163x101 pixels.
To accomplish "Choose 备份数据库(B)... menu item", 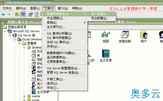I will pyautogui.click(x=65, y=57).
